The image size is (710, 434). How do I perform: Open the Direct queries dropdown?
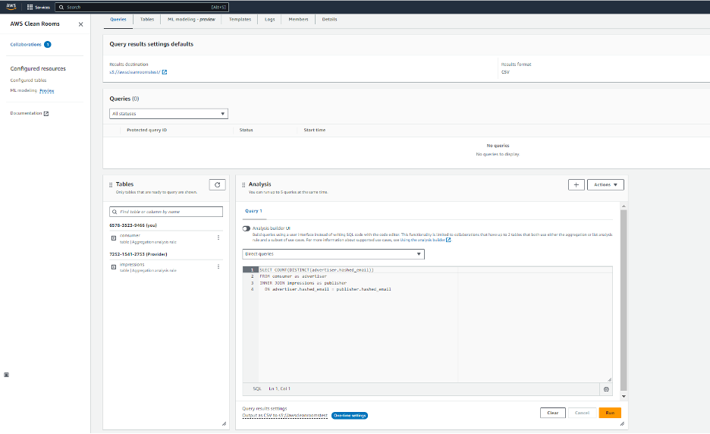pos(333,254)
